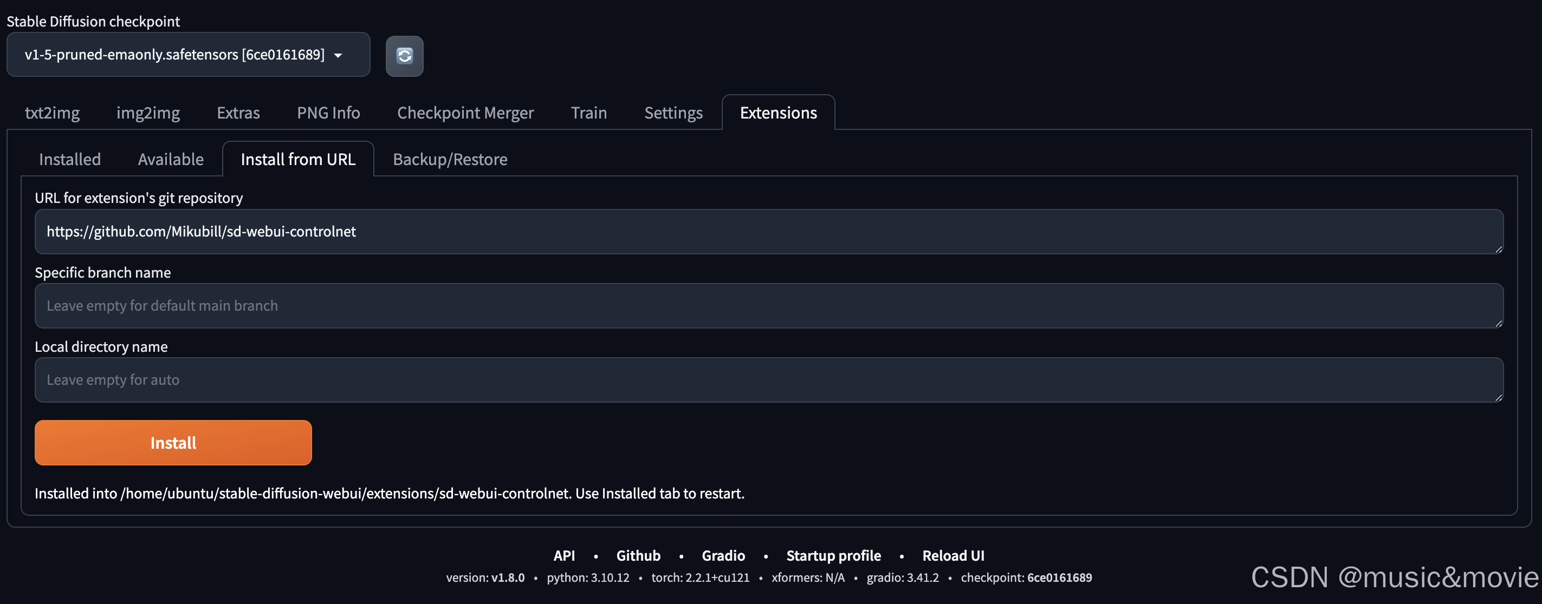Select the Backup/Restore tab
This screenshot has height=604, width=1542.
click(x=450, y=159)
